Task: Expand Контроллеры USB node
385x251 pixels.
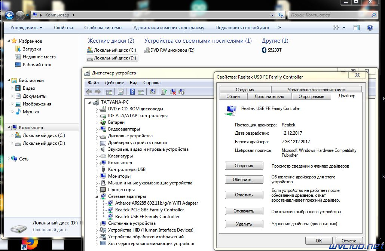Action: point(97,170)
